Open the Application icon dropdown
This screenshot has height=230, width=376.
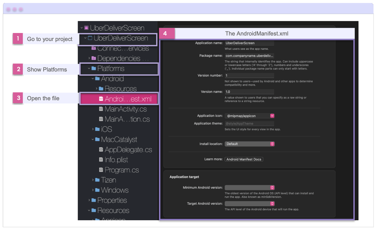pos(272,116)
